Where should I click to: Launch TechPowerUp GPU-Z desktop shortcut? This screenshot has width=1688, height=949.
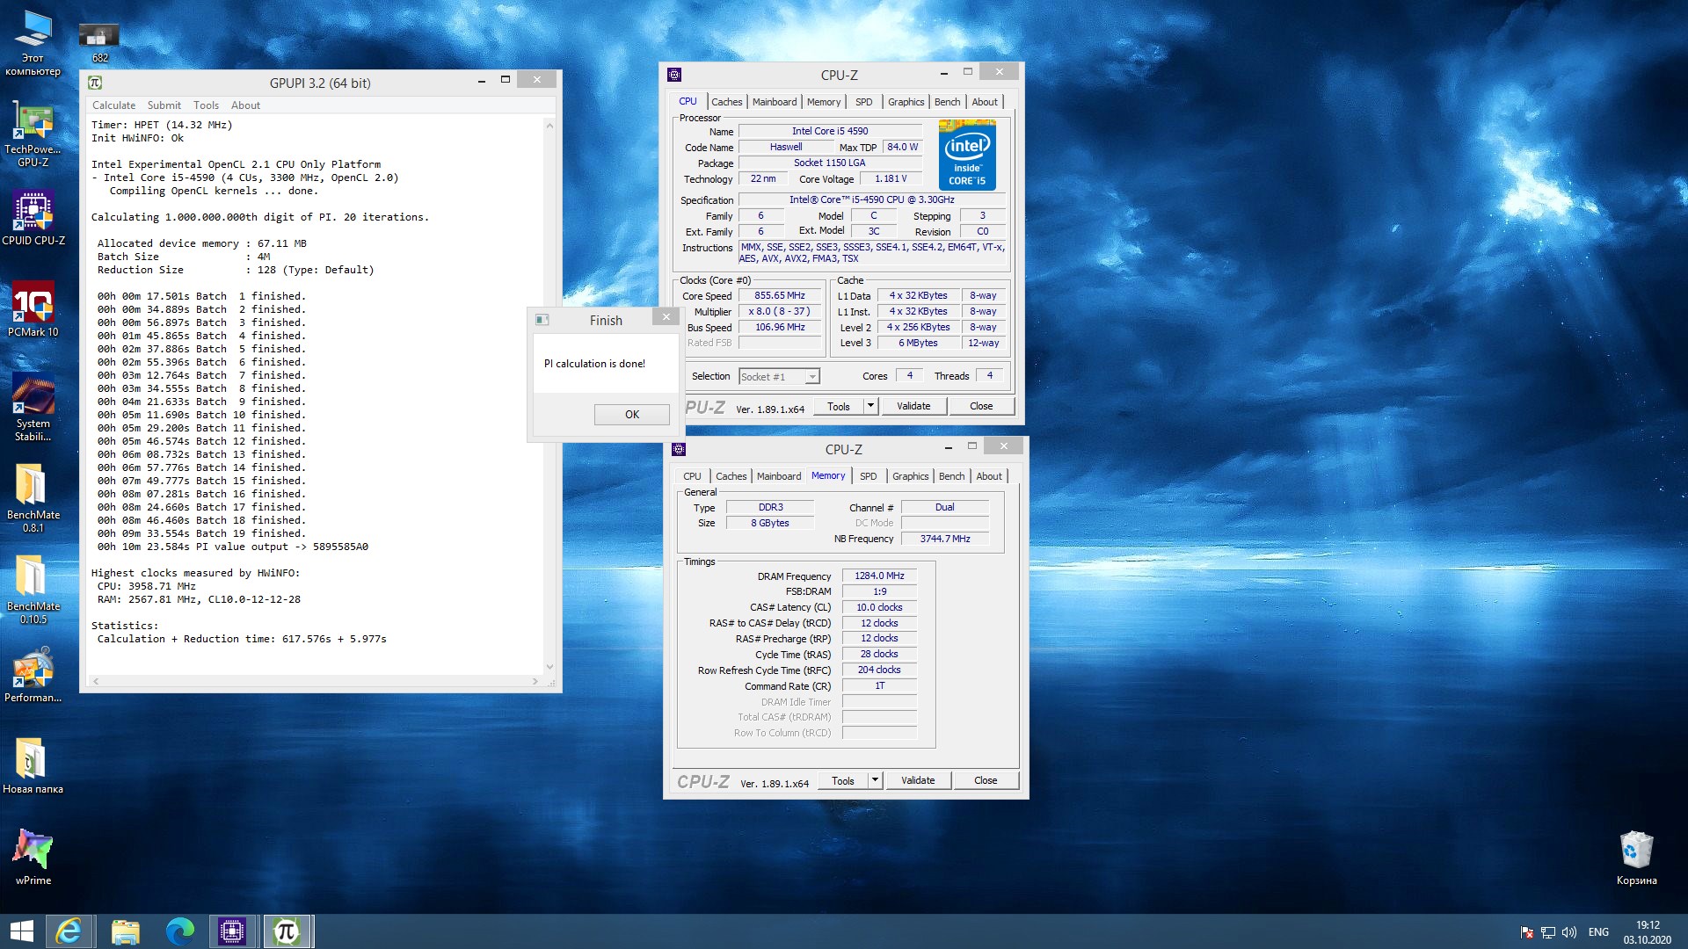[33, 134]
